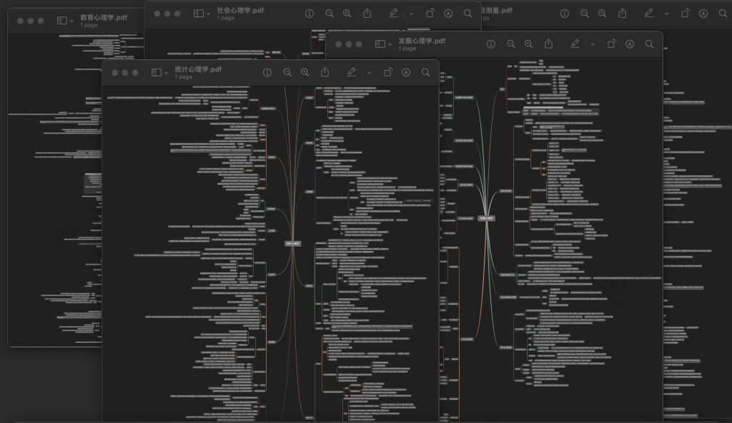Viewport: 732px width, 423px height.
Task: Zoom out in 统计心理学.pdf window
Action: [287, 72]
